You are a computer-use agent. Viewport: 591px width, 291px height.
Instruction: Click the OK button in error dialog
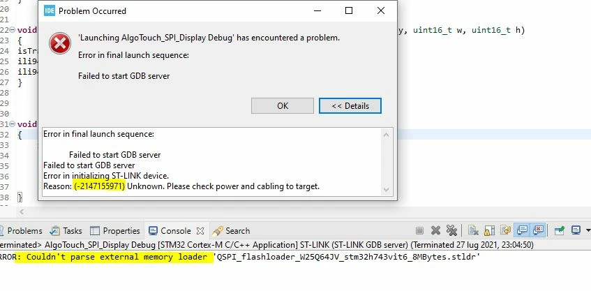[283, 106]
